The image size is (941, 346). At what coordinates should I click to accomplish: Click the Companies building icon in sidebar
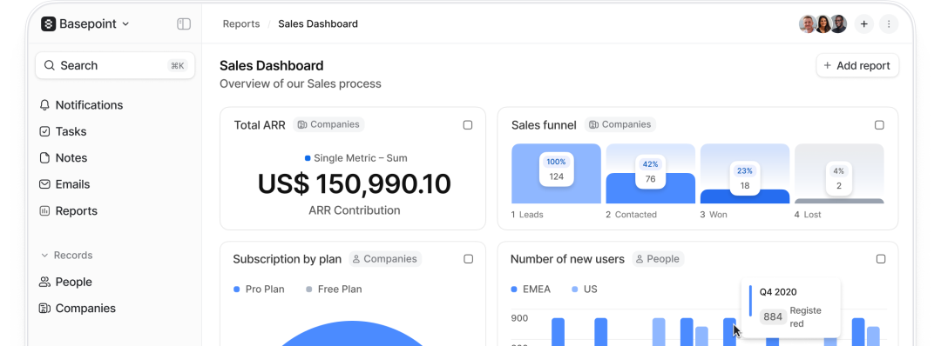pyautogui.click(x=44, y=309)
